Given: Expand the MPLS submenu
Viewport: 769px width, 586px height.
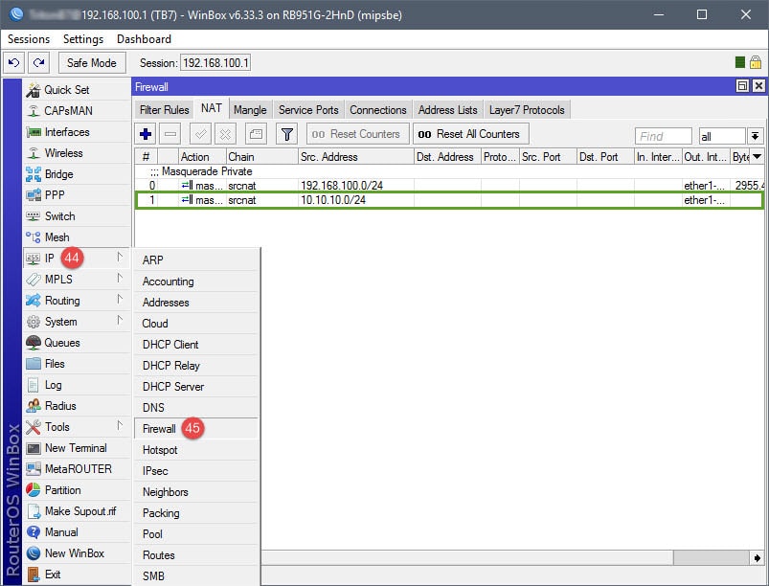Looking at the screenshot, I should pos(77,280).
